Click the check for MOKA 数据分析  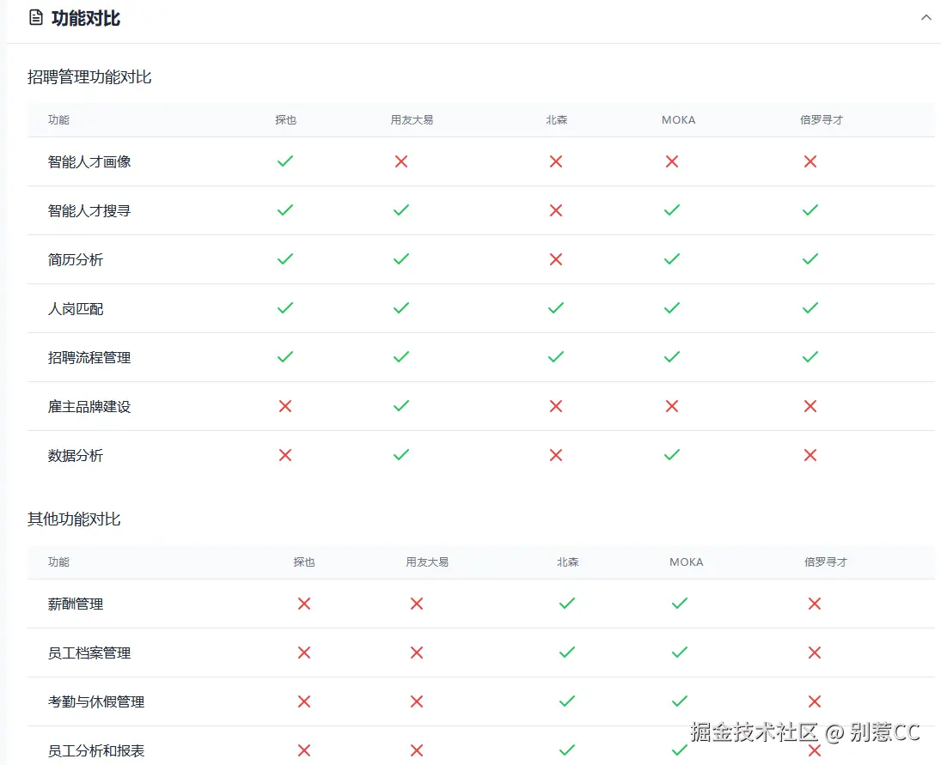tap(671, 455)
